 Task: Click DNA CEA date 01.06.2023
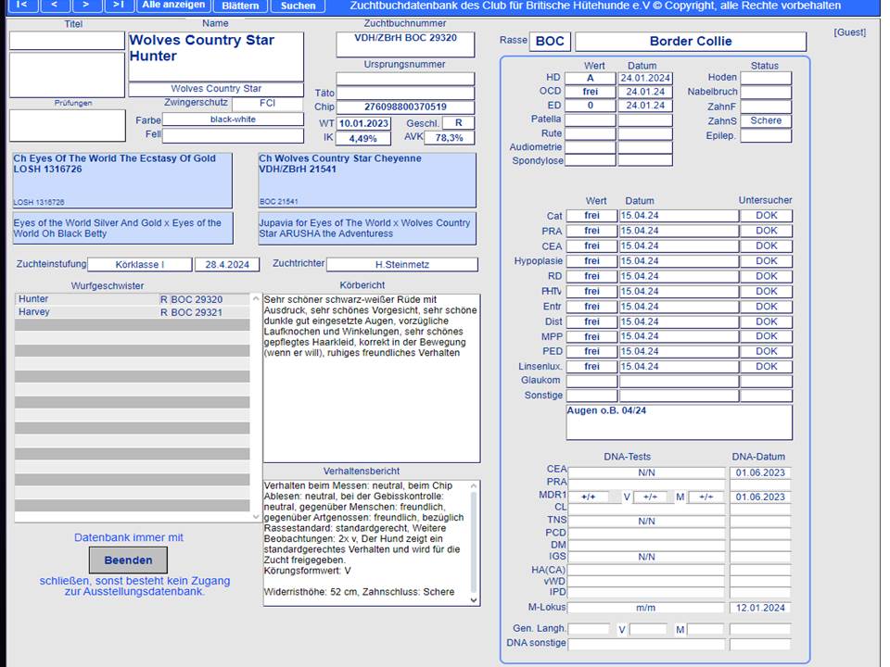760,472
